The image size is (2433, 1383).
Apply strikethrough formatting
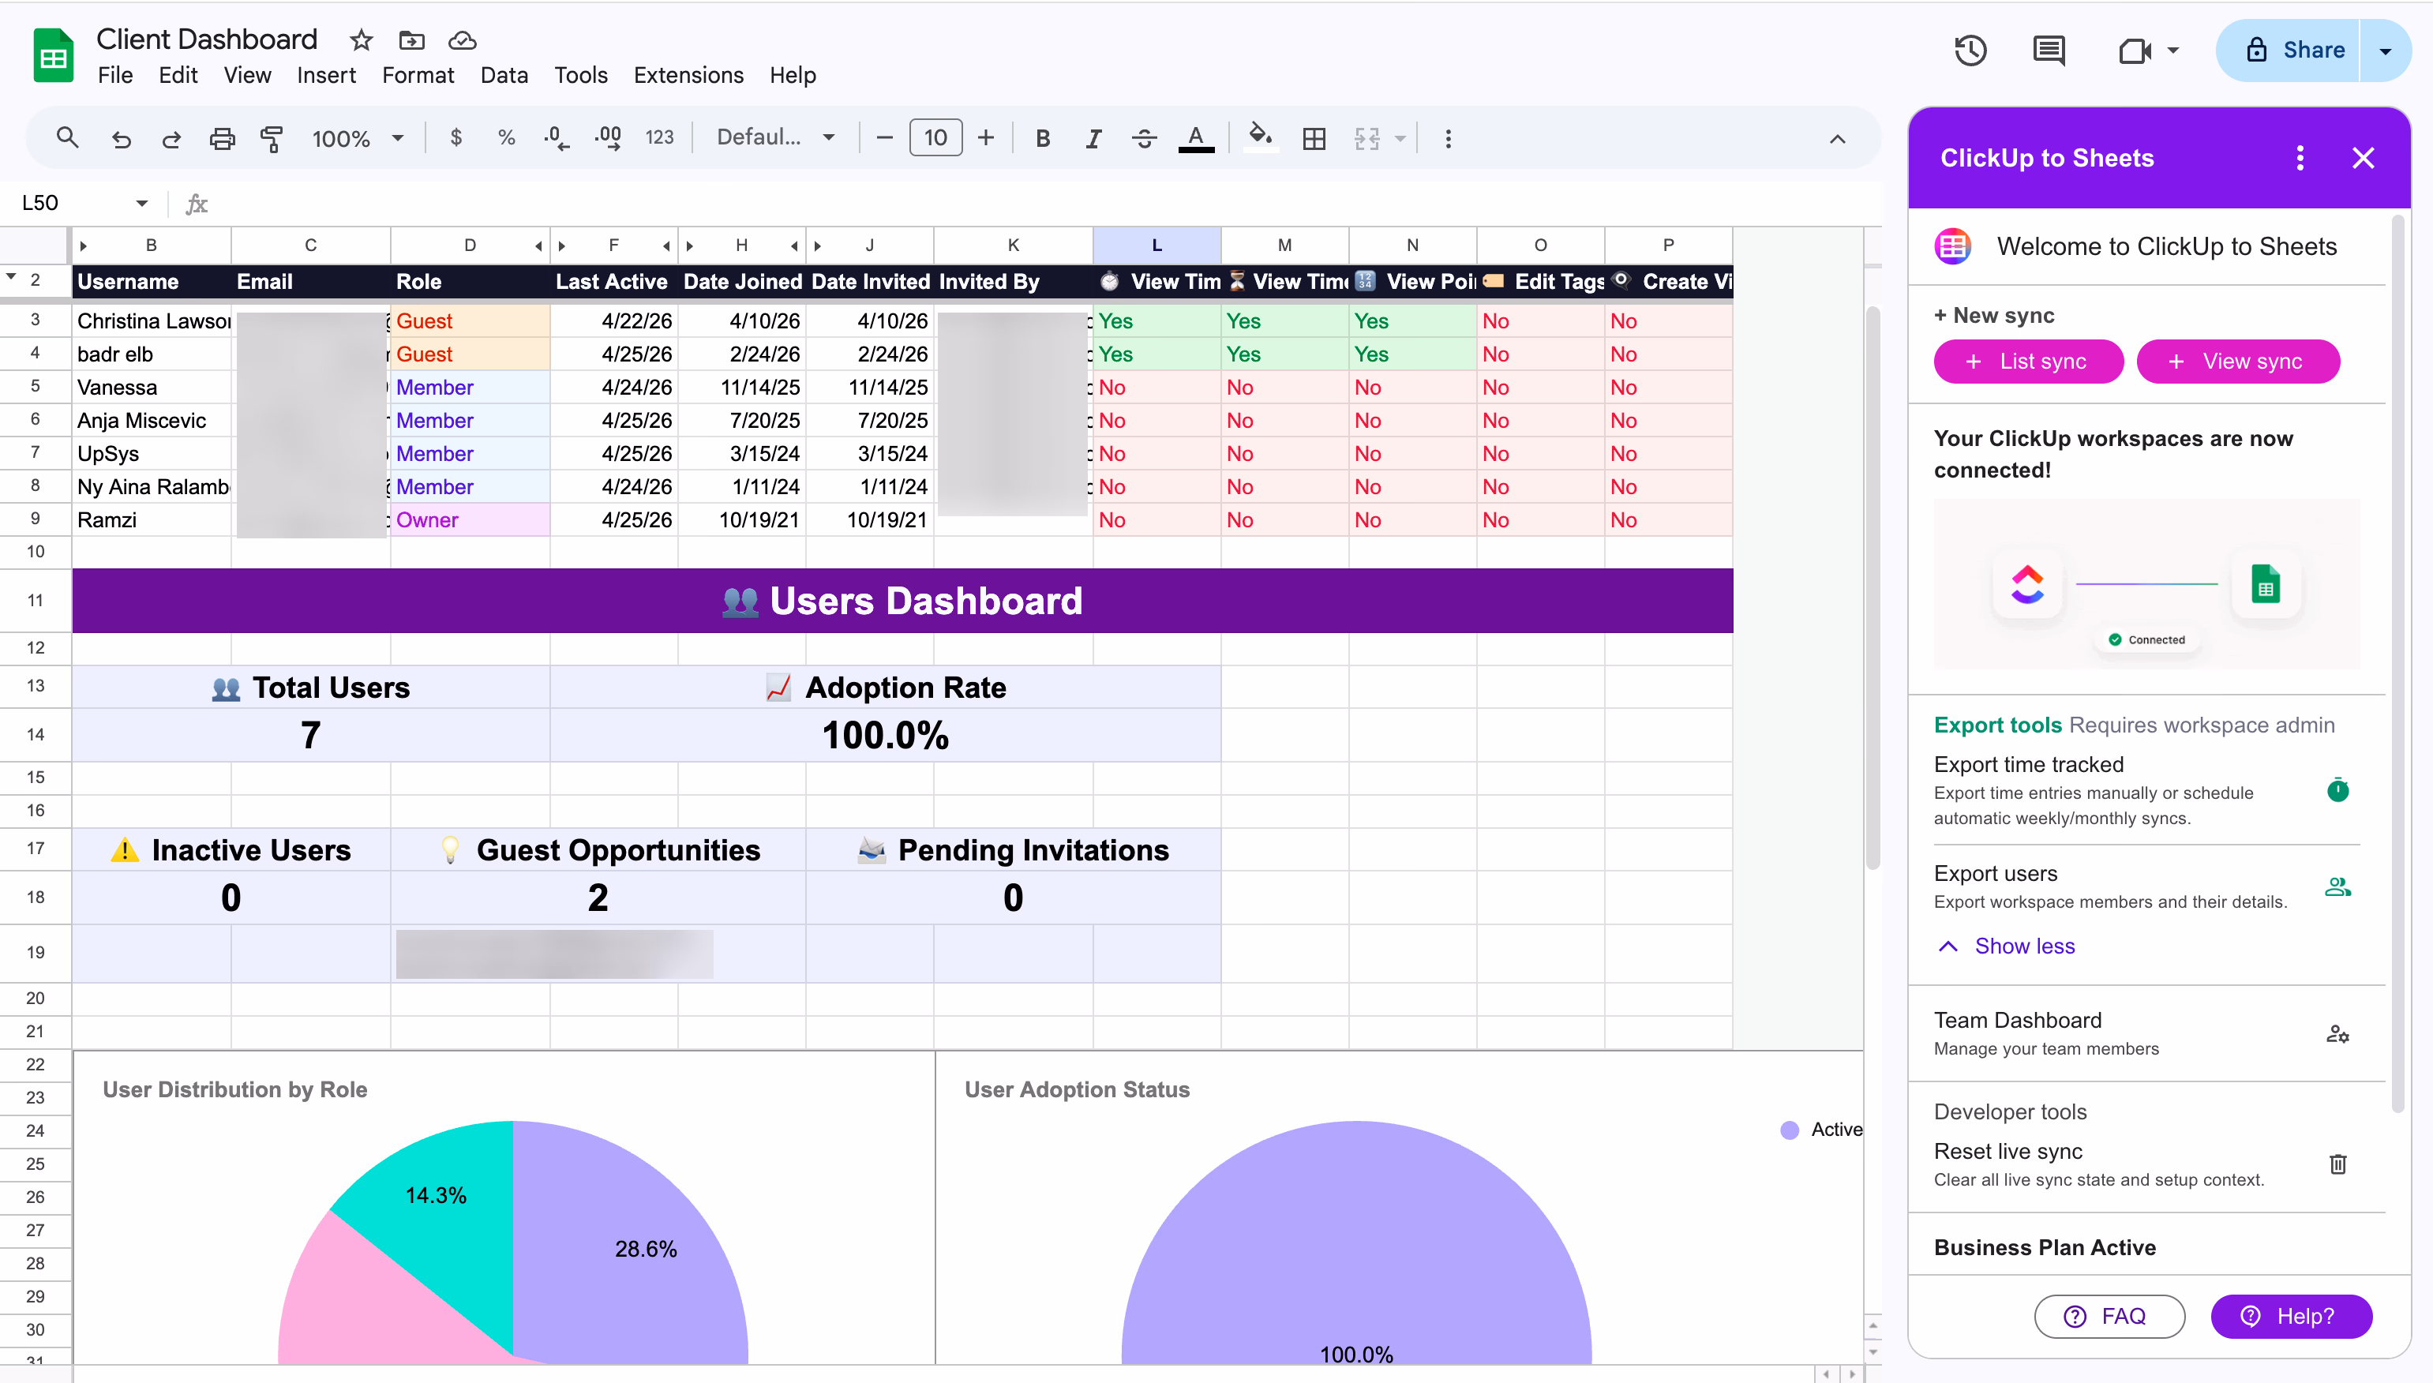1145,139
